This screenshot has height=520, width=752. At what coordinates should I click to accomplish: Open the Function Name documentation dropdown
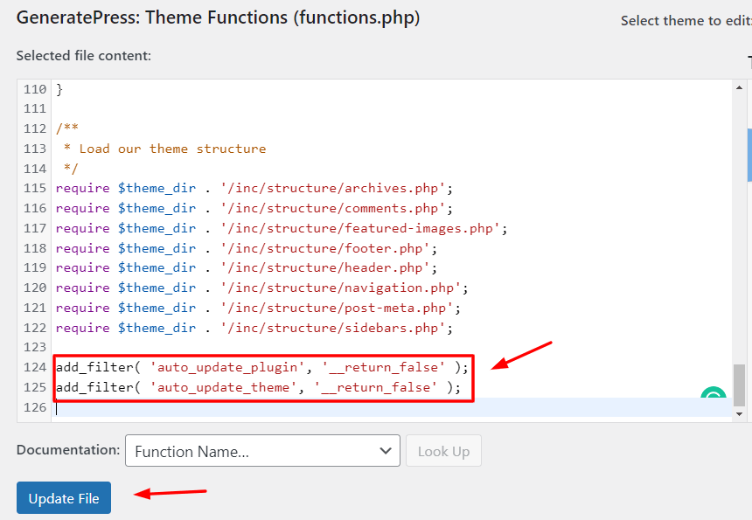pyautogui.click(x=262, y=450)
